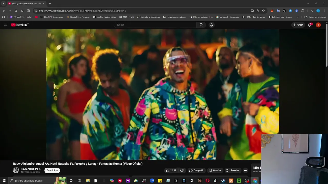Click the YouTube search magnifier button
The image size is (328, 184).
201,25
